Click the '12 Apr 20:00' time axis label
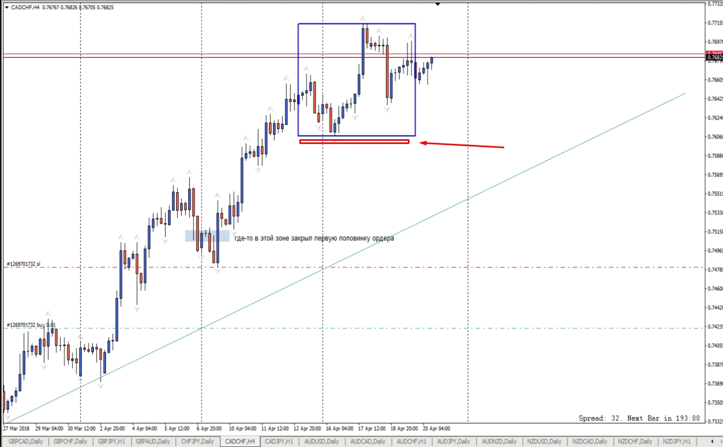Viewport: 723px width, 447px height. pos(307,428)
